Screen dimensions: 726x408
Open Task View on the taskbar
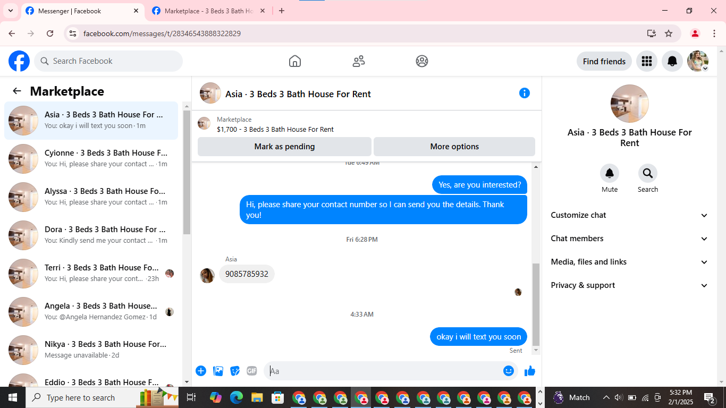[191, 397]
